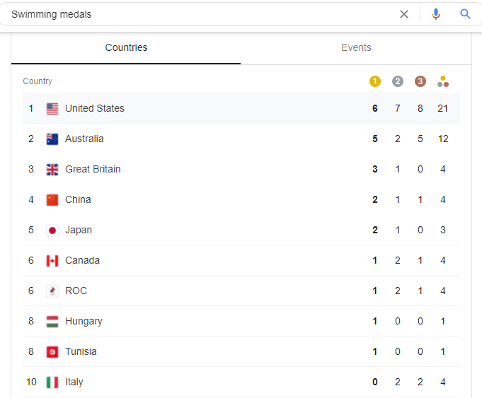Click the bronze medal column icon

tap(420, 81)
